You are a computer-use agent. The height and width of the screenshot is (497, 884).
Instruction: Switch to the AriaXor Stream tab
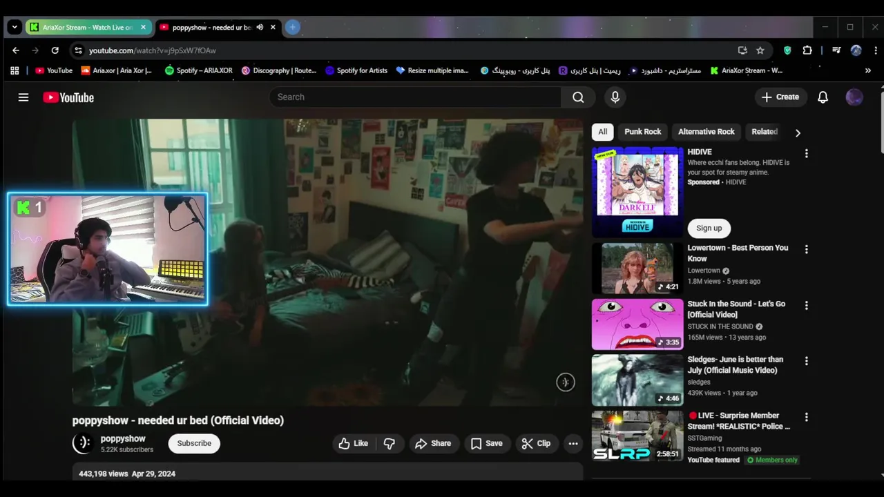point(88,28)
